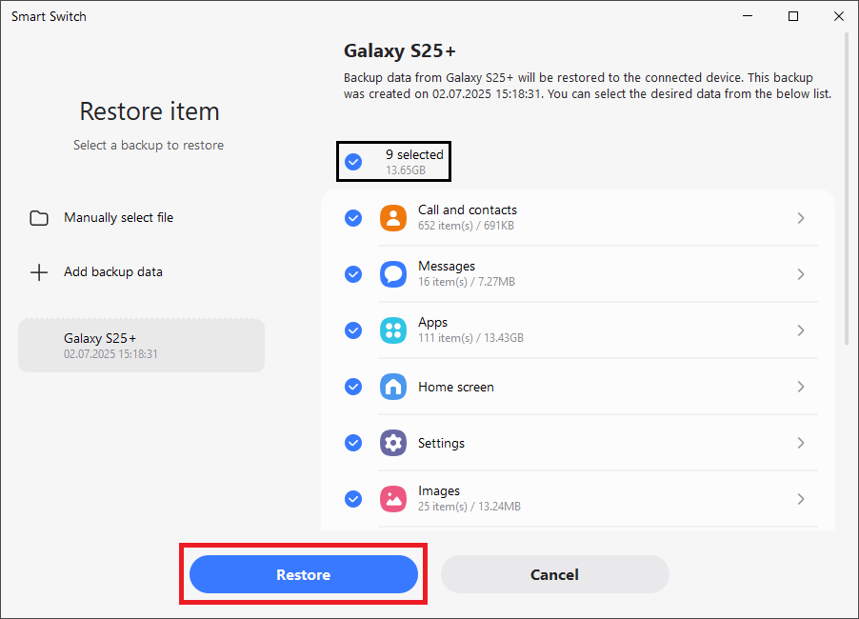Screen dimensions: 859x619
Task: Select the Galaxy S25+ backup entry
Action: [141, 346]
